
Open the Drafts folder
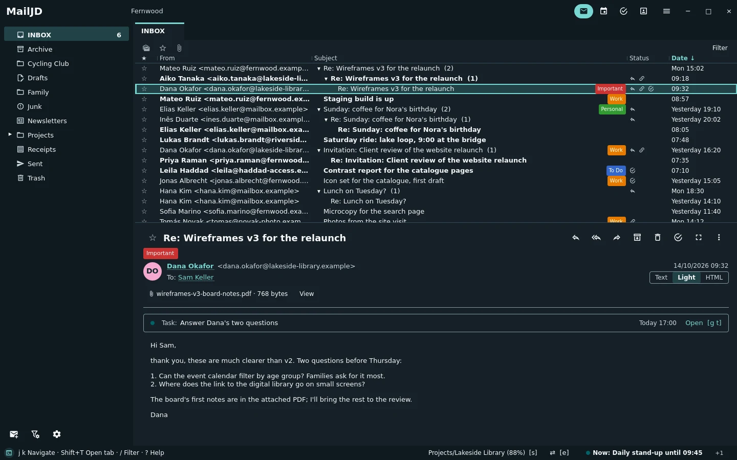coord(67,78)
